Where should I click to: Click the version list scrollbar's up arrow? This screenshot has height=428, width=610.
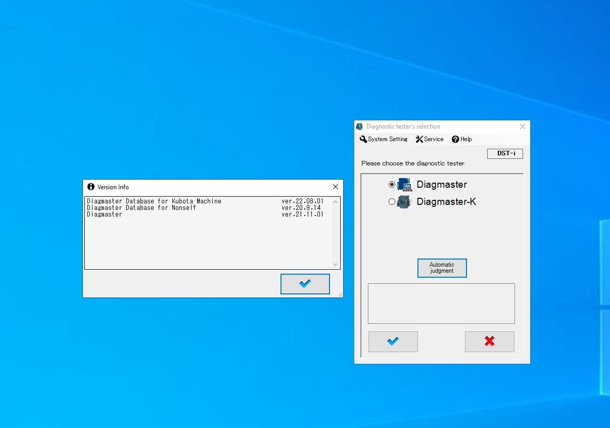(335, 201)
